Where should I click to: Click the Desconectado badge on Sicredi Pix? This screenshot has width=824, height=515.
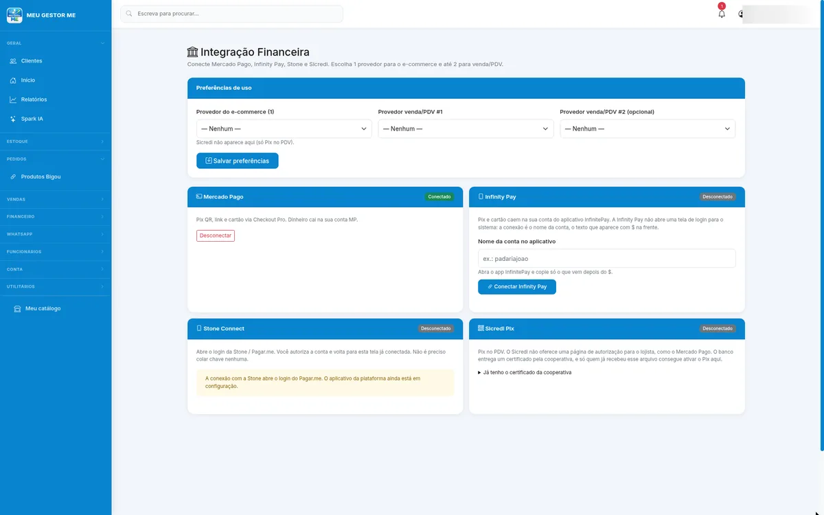(718, 329)
